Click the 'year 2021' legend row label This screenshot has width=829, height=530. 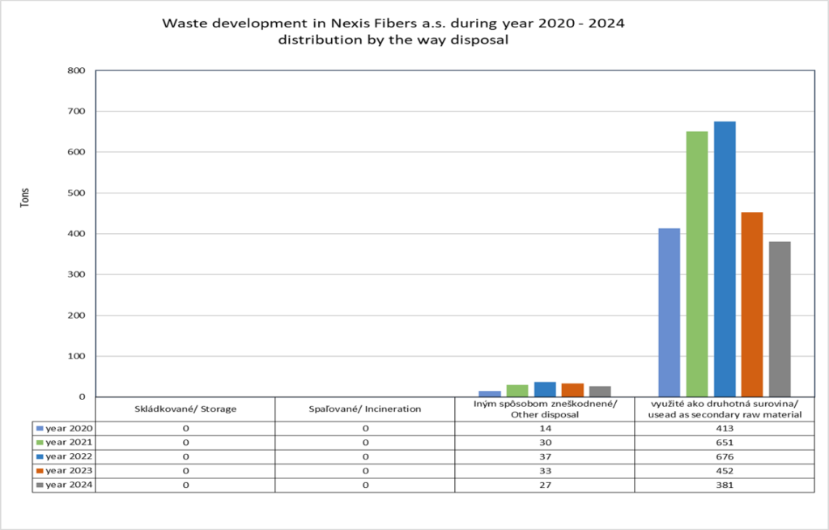pos(69,443)
